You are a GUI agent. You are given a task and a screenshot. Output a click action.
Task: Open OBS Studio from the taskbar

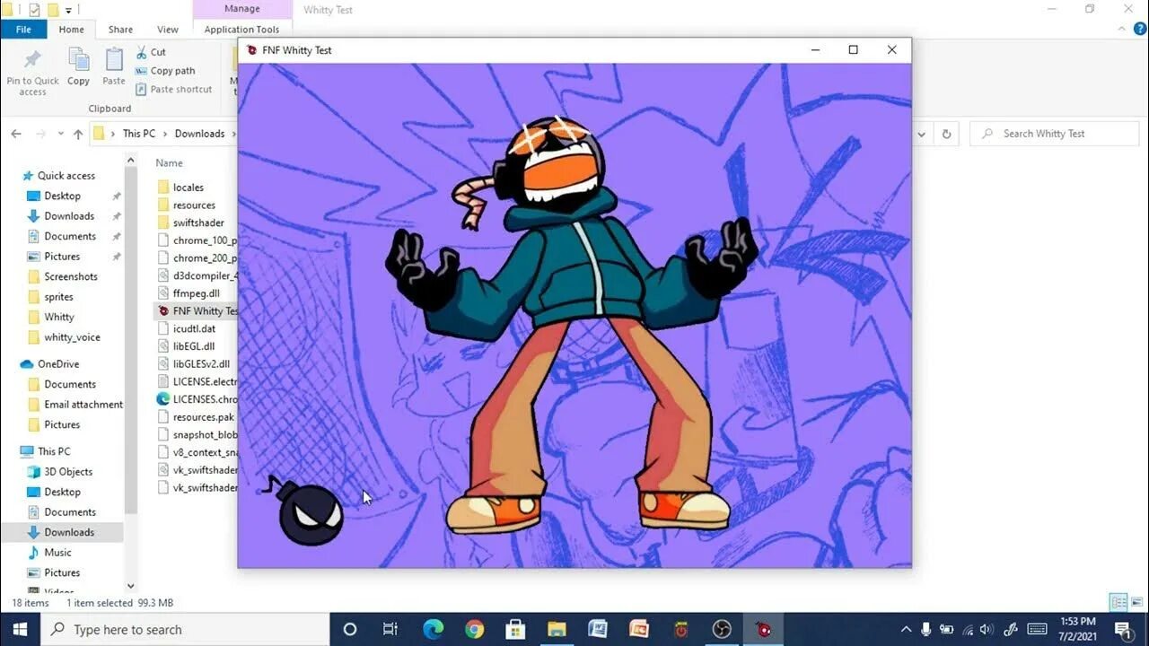click(722, 629)
